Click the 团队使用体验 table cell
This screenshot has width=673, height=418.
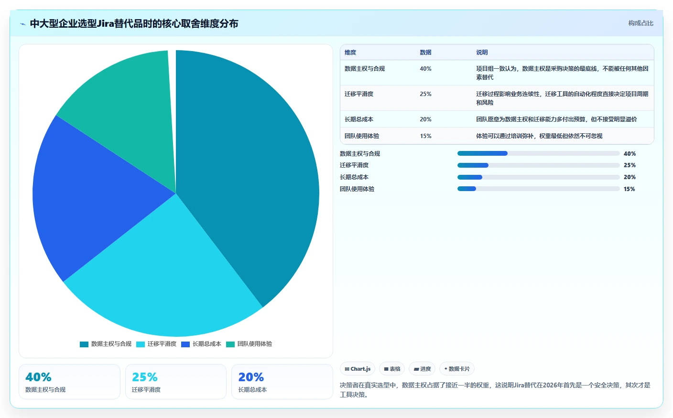[x=362, y=136]
